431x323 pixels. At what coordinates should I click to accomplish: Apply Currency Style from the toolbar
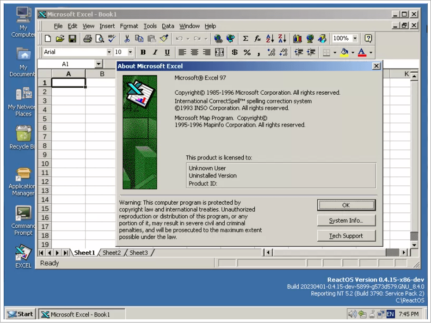pyautogui.click(x=234, y=52)
